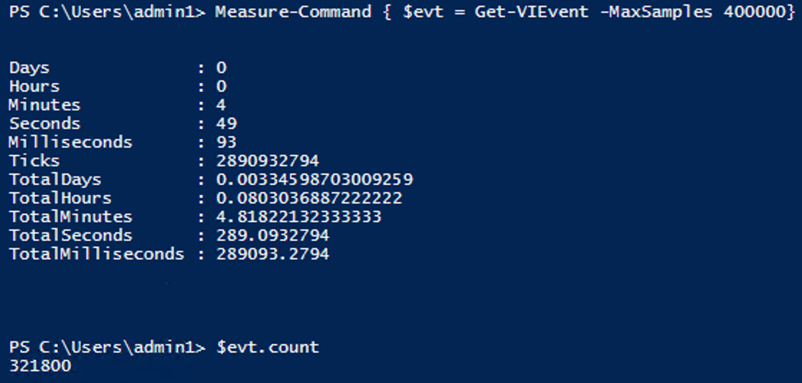Click the Hours label in the output
Viewport: 802px width, 383px height.
34,87
